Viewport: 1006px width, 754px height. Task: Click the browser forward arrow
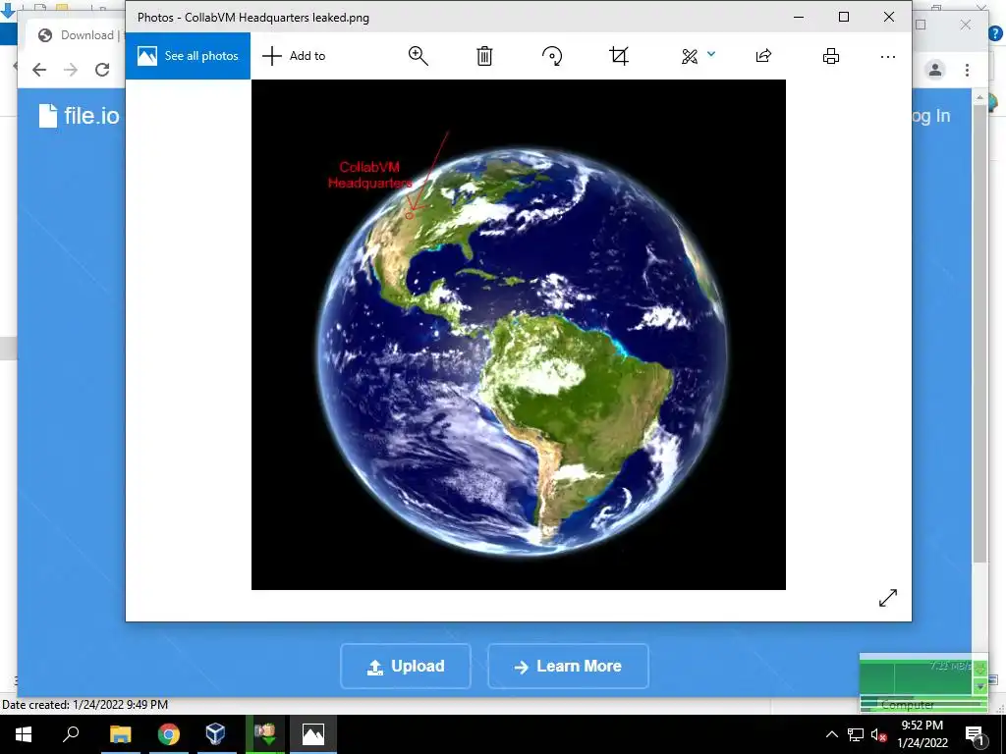click(x=71, y=70)
